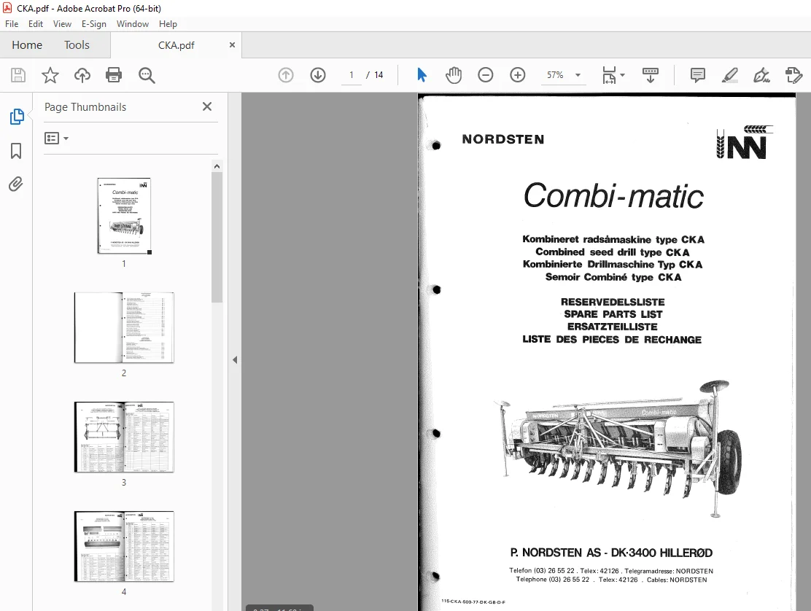The image size is (811, 611).
Task: Click the Semoir Combiné type CKA line
Action: pos(613,277)
